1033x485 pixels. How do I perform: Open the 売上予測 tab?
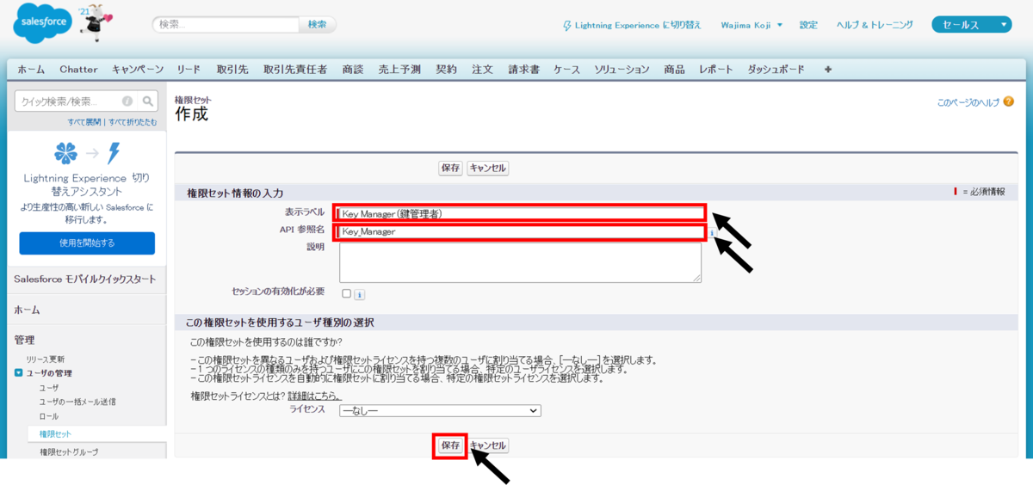399,70
